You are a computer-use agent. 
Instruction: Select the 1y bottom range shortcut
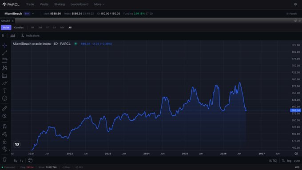22,161
